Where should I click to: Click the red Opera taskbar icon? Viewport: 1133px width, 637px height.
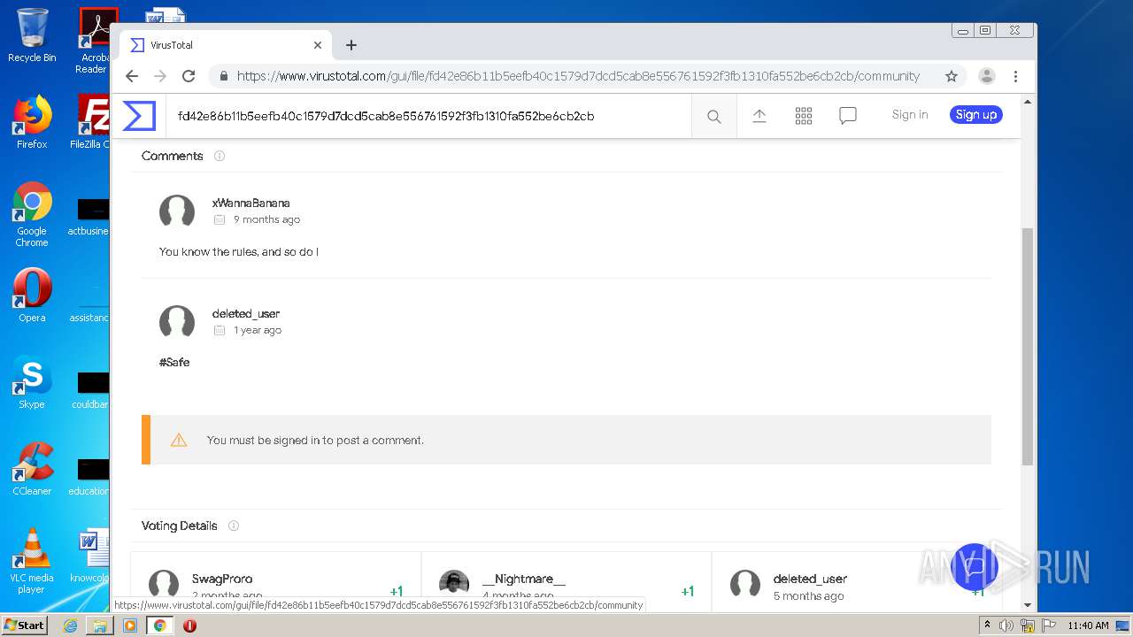pos(189,625)
